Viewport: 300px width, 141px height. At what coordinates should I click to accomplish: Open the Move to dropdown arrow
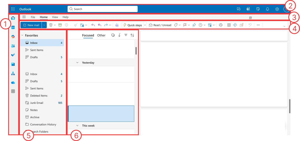86,25
